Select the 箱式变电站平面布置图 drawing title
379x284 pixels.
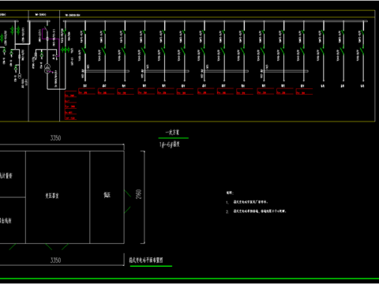[146, 260]
